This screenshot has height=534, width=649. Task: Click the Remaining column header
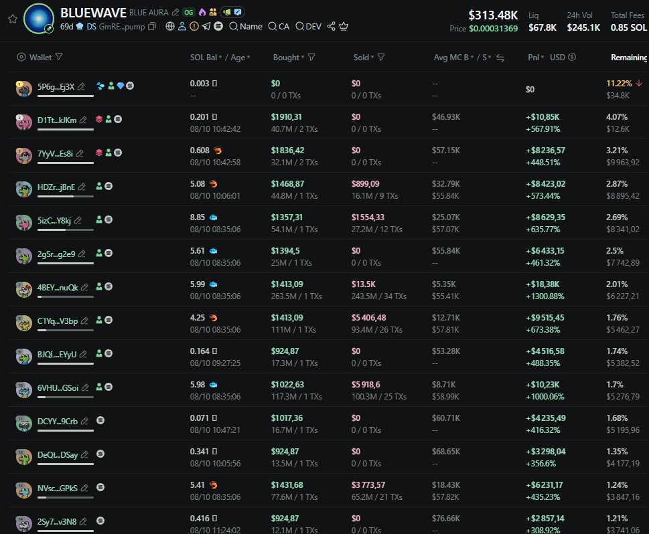pyautogui.click(x=629, y=57)
